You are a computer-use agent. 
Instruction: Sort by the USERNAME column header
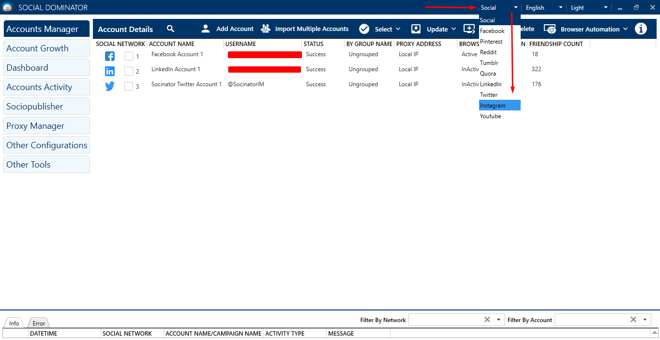pyautogui.click(x=240, y=44)
